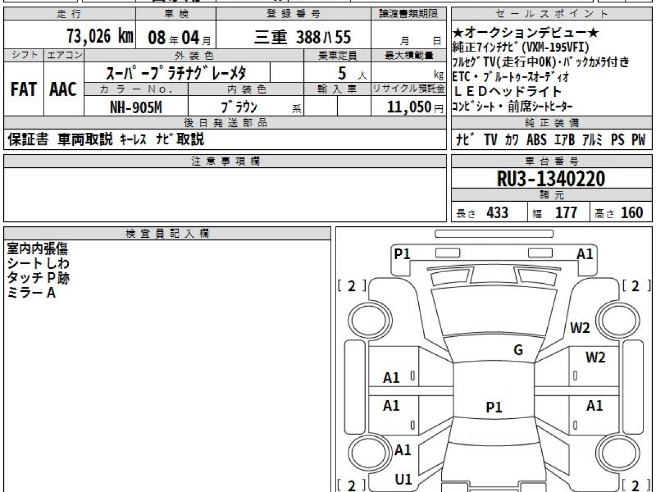The height and width of the screenshot is (492, 656).
Task: Click the エアコン label
Action: pyautogui.click(x=63, y=55)
